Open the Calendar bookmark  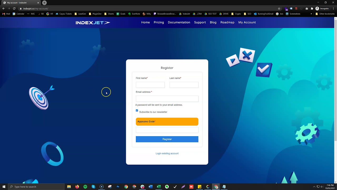[19, 14]
